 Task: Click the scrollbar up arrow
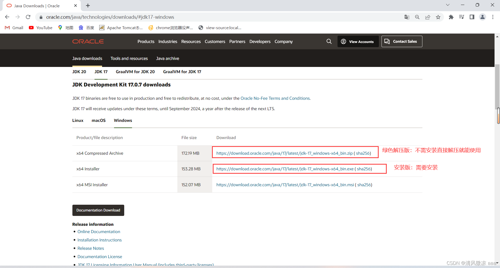point(497,36)
